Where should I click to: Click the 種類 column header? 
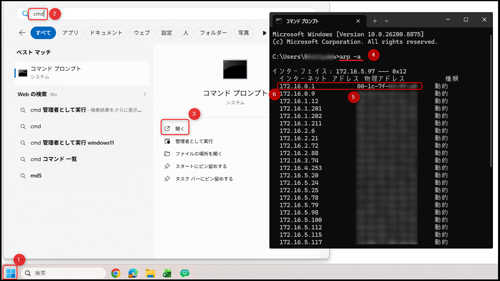point(452,79)
